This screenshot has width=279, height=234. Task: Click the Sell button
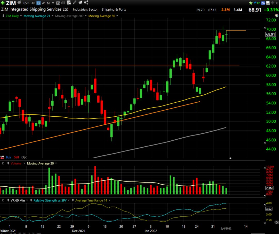point(16,157)
